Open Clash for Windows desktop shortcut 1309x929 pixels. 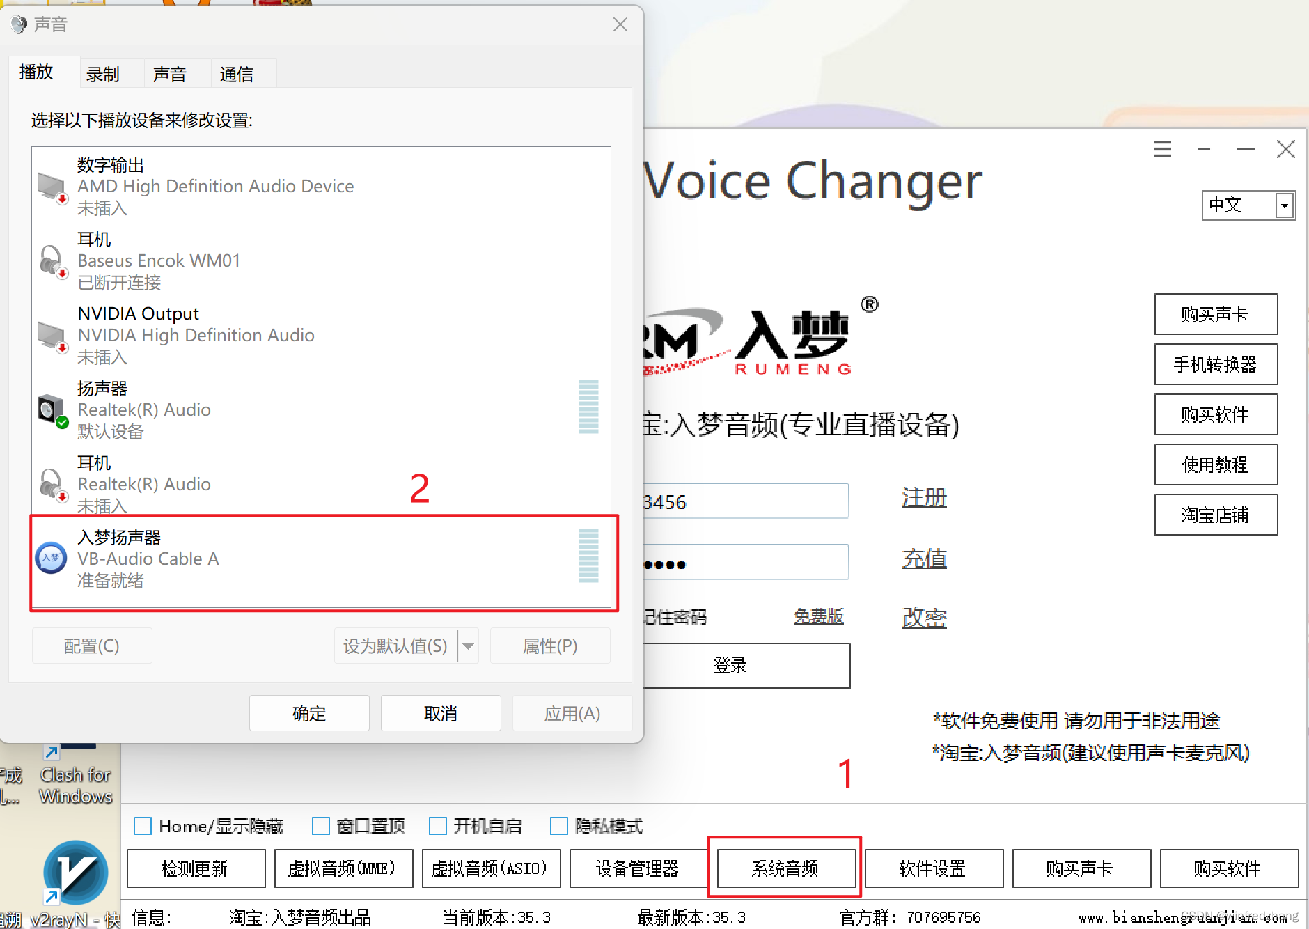75,774
